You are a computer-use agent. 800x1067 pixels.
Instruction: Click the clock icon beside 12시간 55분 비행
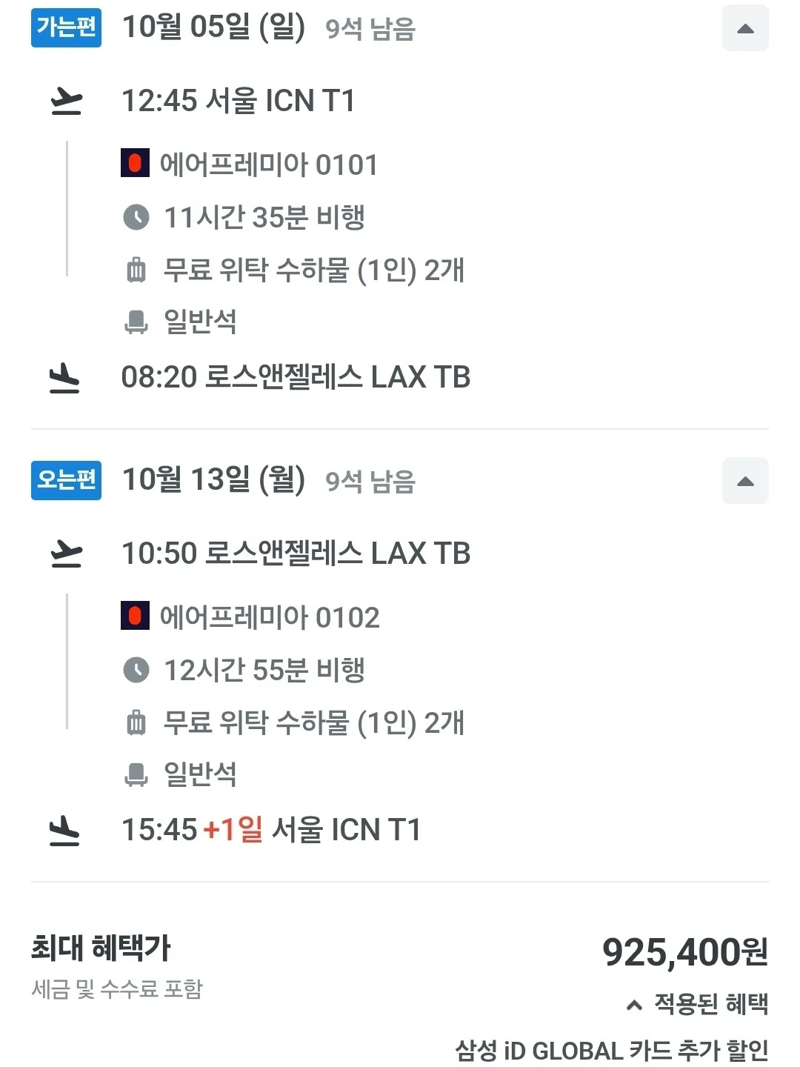click(x=136, y=670)
